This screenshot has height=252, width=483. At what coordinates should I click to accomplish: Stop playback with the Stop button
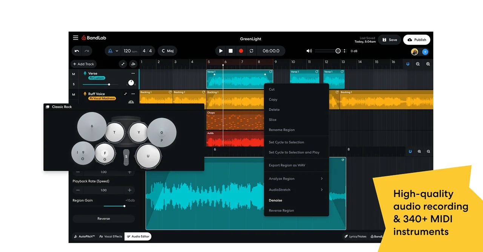pyautogui.click(x=231, y=51)
